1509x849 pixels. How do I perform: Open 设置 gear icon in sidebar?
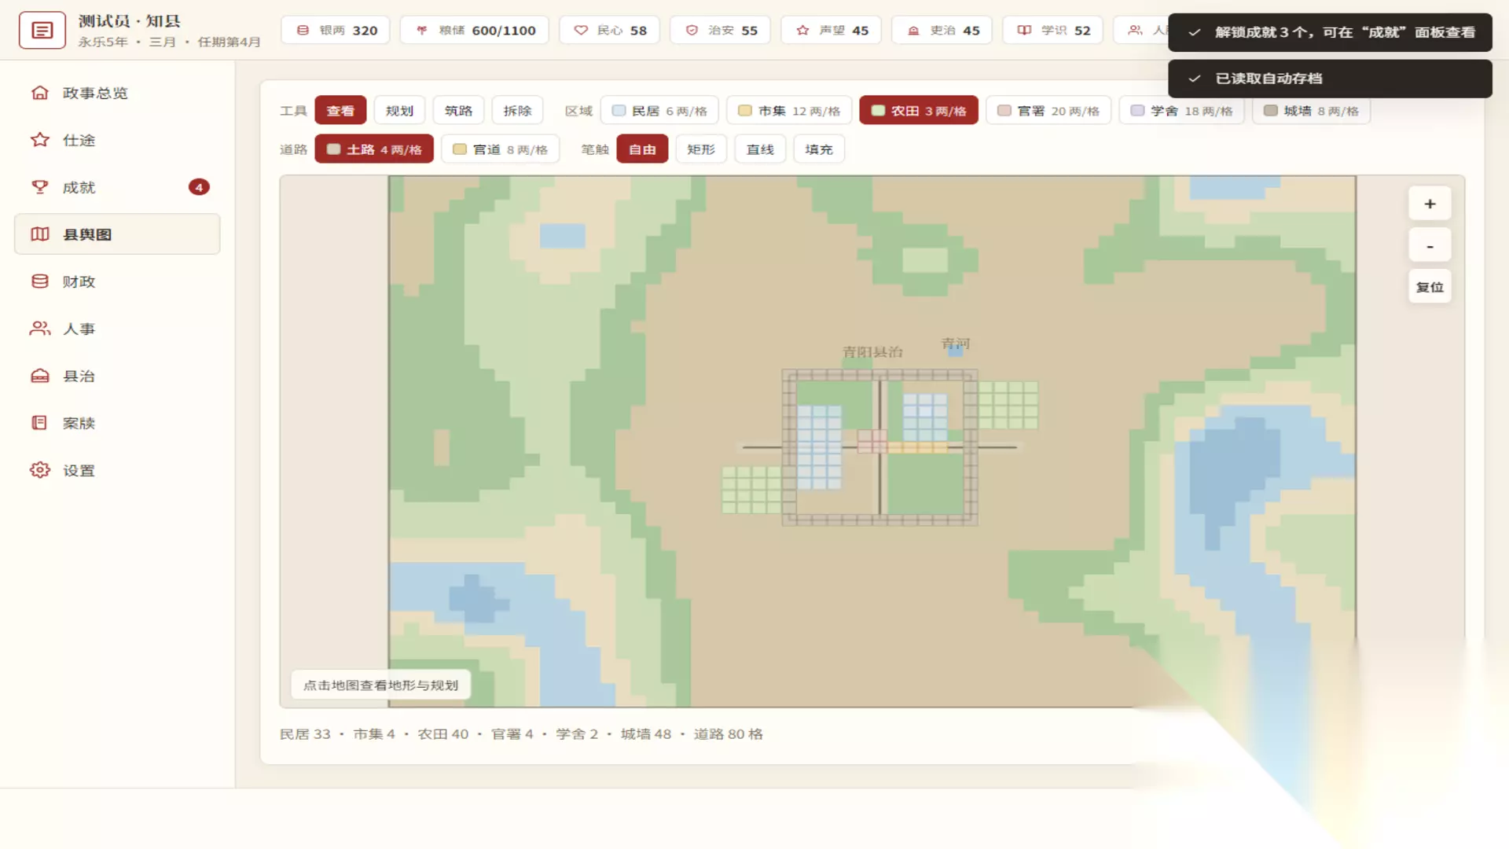click(x=40, y=470)
